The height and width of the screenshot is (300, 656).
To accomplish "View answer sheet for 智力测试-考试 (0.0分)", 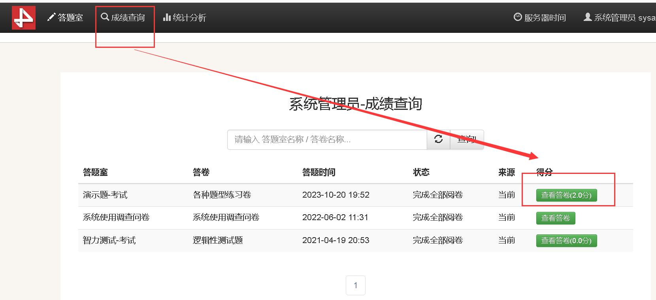I will [566, 241].
